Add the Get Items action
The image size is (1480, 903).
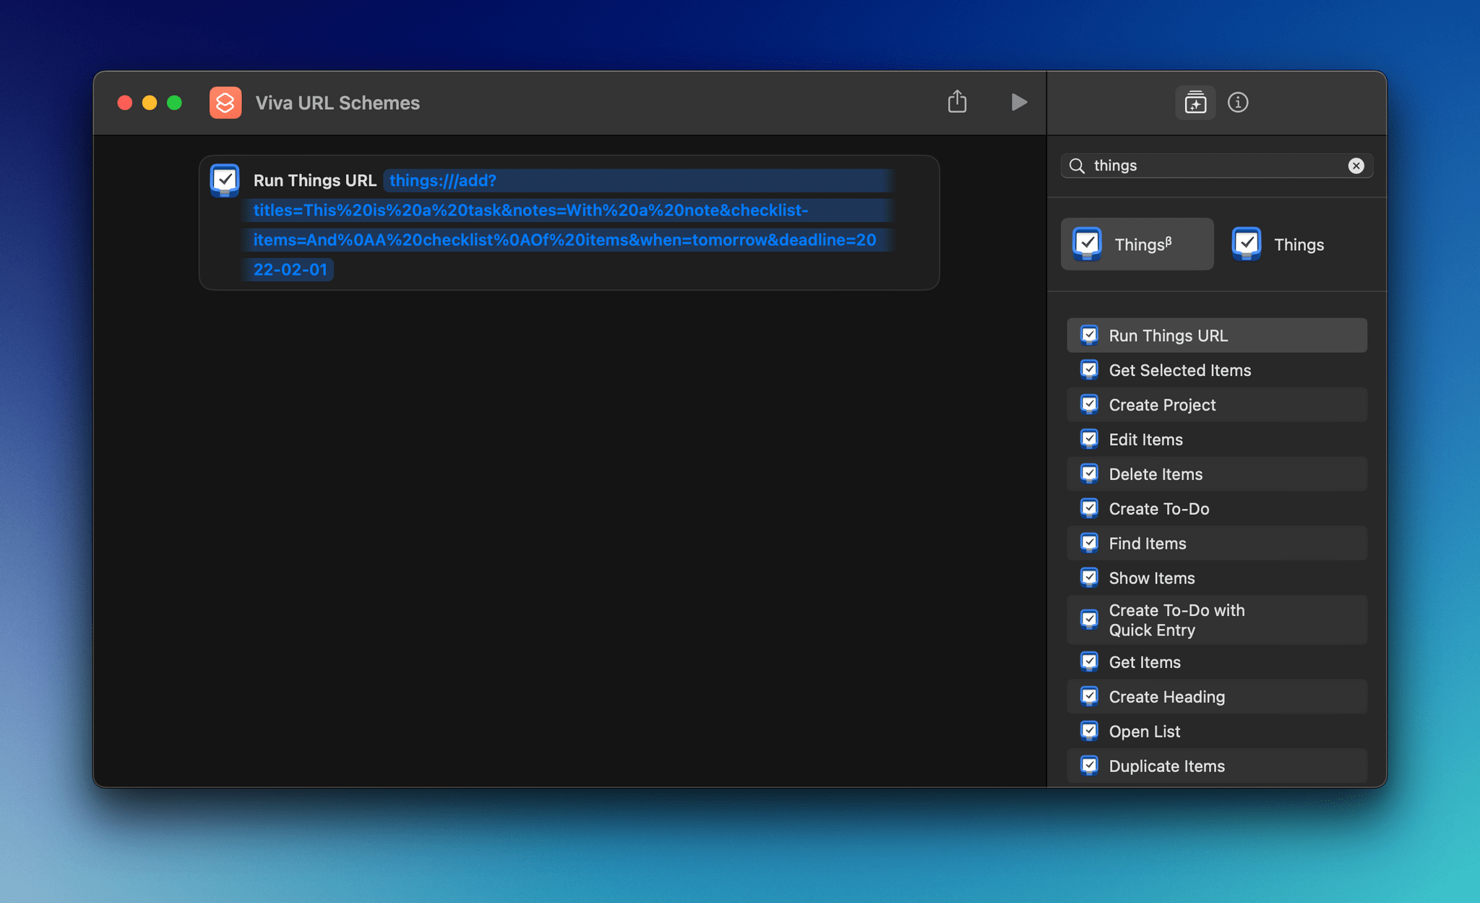pos(1217,662)
